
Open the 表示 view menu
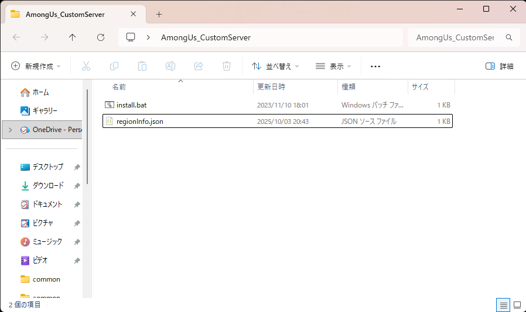(x=333, y=66)
